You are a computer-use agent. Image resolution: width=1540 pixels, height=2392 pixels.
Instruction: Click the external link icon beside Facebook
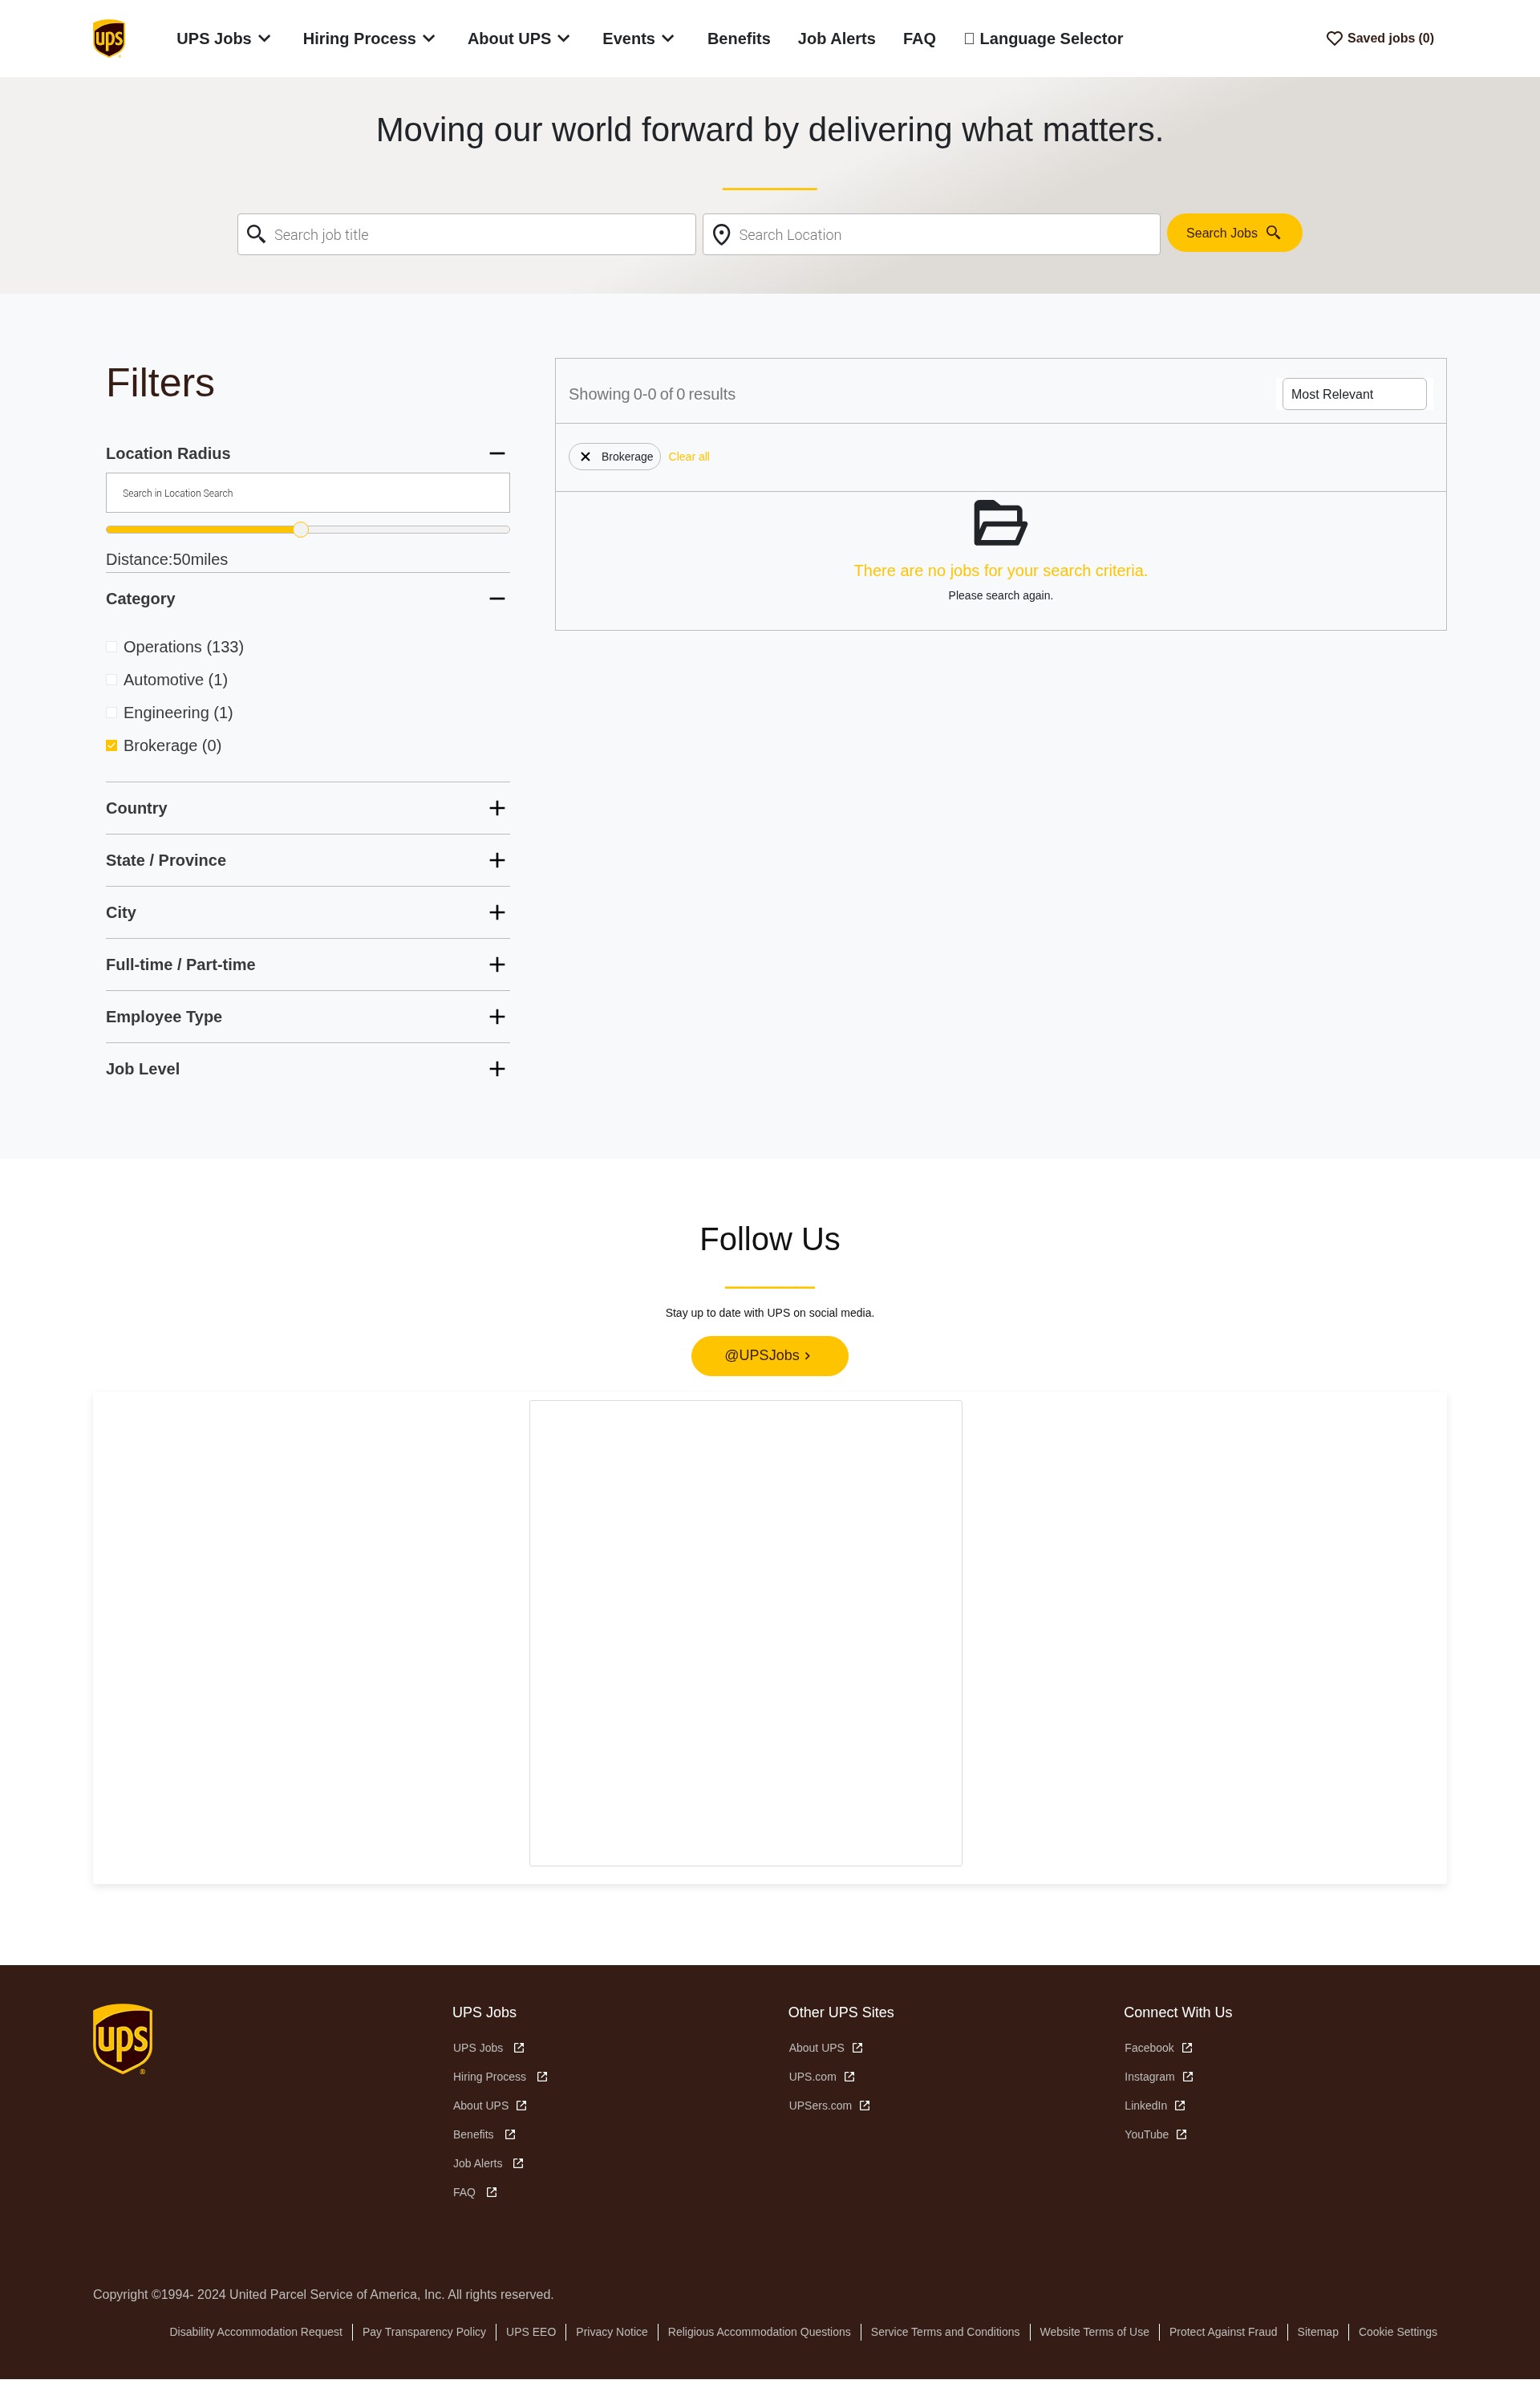pyautogui.click(x=1187, y=2048)
